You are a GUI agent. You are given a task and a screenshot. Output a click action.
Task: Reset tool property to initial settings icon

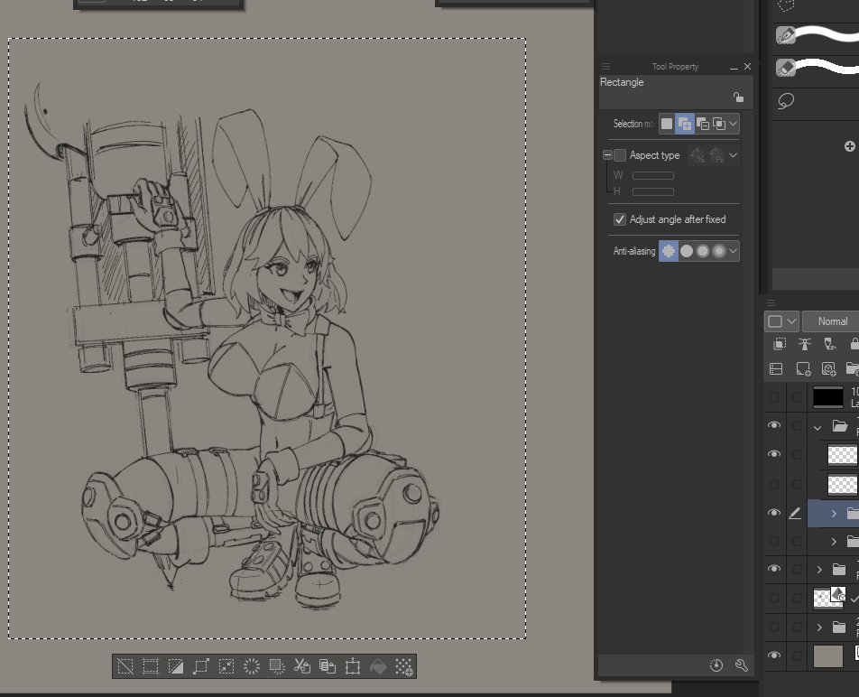pos(716,665)
